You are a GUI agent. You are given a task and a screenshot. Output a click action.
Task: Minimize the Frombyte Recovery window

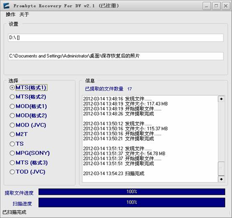coord(206,6)
